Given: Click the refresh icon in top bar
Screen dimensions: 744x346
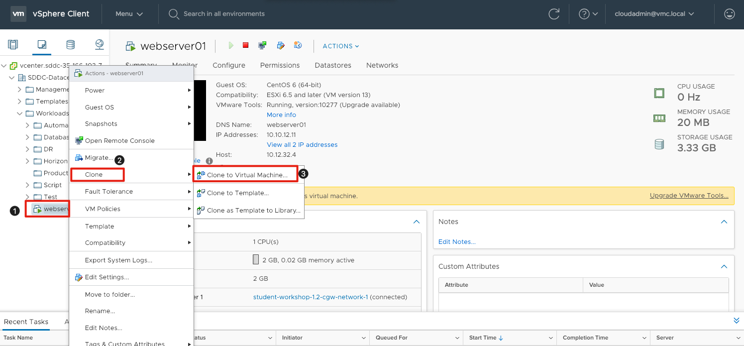Looking at the screenshot, I should pos(554,14).
